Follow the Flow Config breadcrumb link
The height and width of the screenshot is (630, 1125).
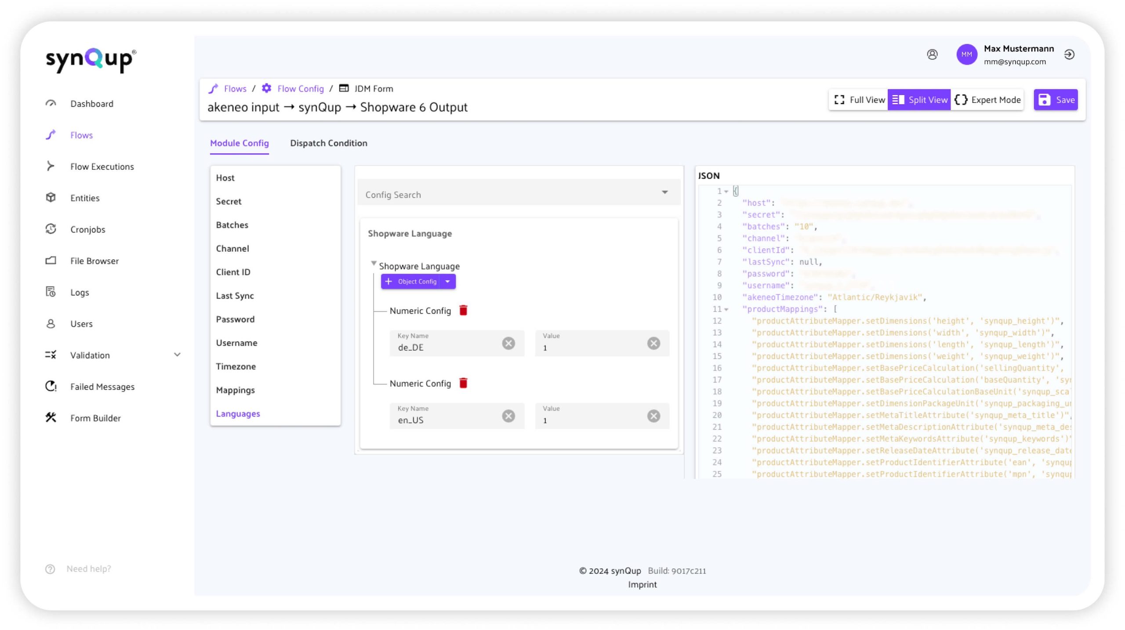301,89
